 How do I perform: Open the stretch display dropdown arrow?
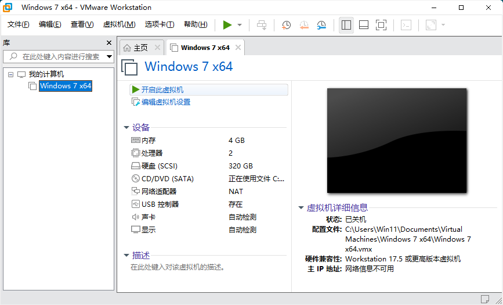(443, 25)
